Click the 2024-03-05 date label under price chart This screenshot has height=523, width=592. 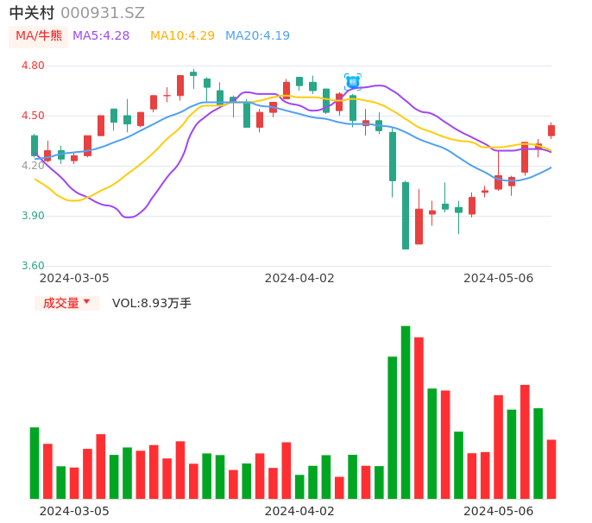coord(74,278)
